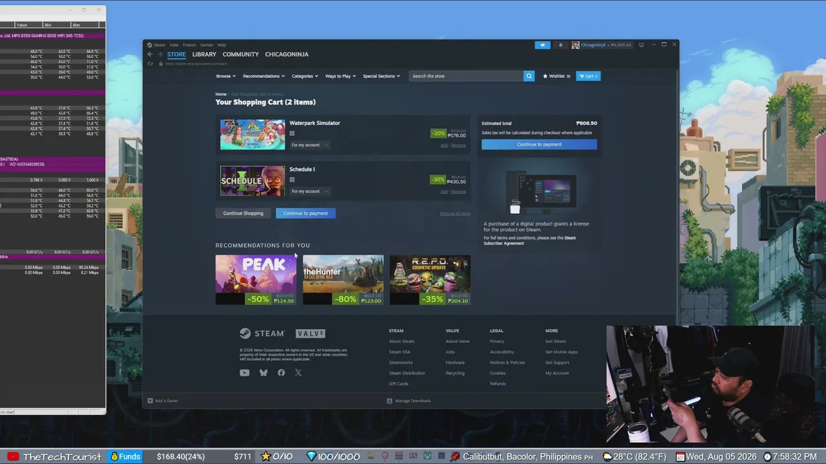This screenshot has height=464, width=826.
Task: Open the Schedule I cart thumbnail
Action: pyautogui.click(x=252, y=181)
